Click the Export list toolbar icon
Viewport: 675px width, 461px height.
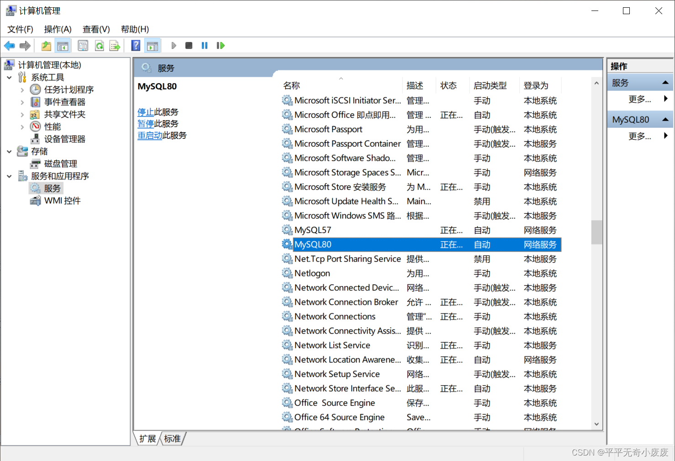click(115, 46)
